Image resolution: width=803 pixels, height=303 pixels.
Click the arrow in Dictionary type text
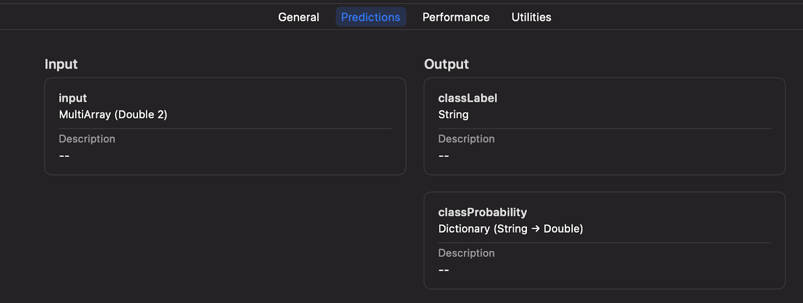[536, 229]
